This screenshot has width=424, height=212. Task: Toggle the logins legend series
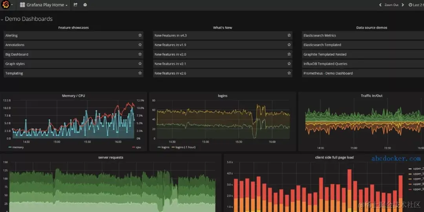coord(165,147)
